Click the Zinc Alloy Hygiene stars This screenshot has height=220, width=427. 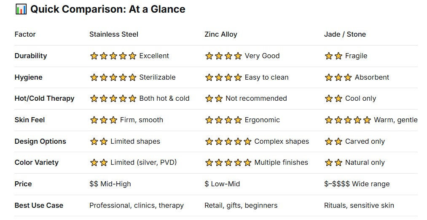coord(223,78)
